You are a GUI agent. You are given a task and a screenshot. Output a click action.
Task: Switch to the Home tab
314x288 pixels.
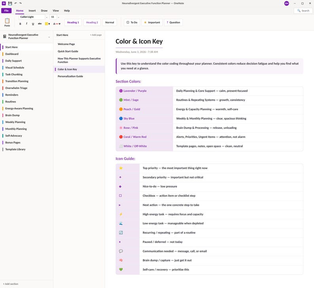pyautogui.click(x=20, y=11)
